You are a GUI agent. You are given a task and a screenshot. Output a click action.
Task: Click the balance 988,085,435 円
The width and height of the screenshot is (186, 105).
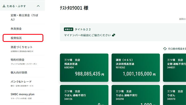90,74
